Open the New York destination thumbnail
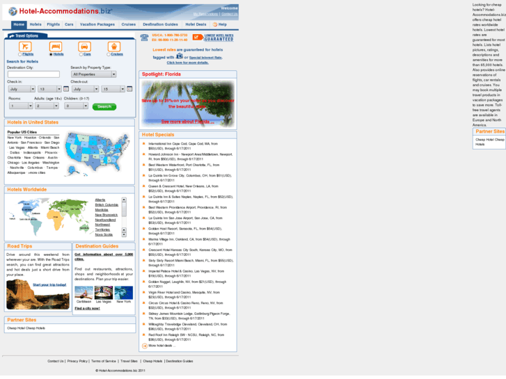Viewport: 506px width, 379px height. 124,293
